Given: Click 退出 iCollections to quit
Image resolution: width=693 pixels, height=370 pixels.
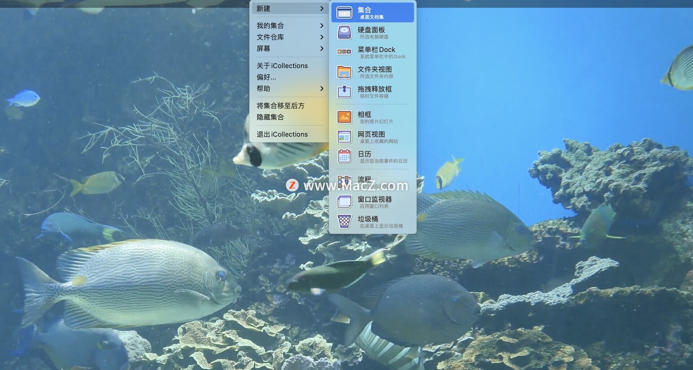Looking at the screenshot, I should tap(282, 134).
